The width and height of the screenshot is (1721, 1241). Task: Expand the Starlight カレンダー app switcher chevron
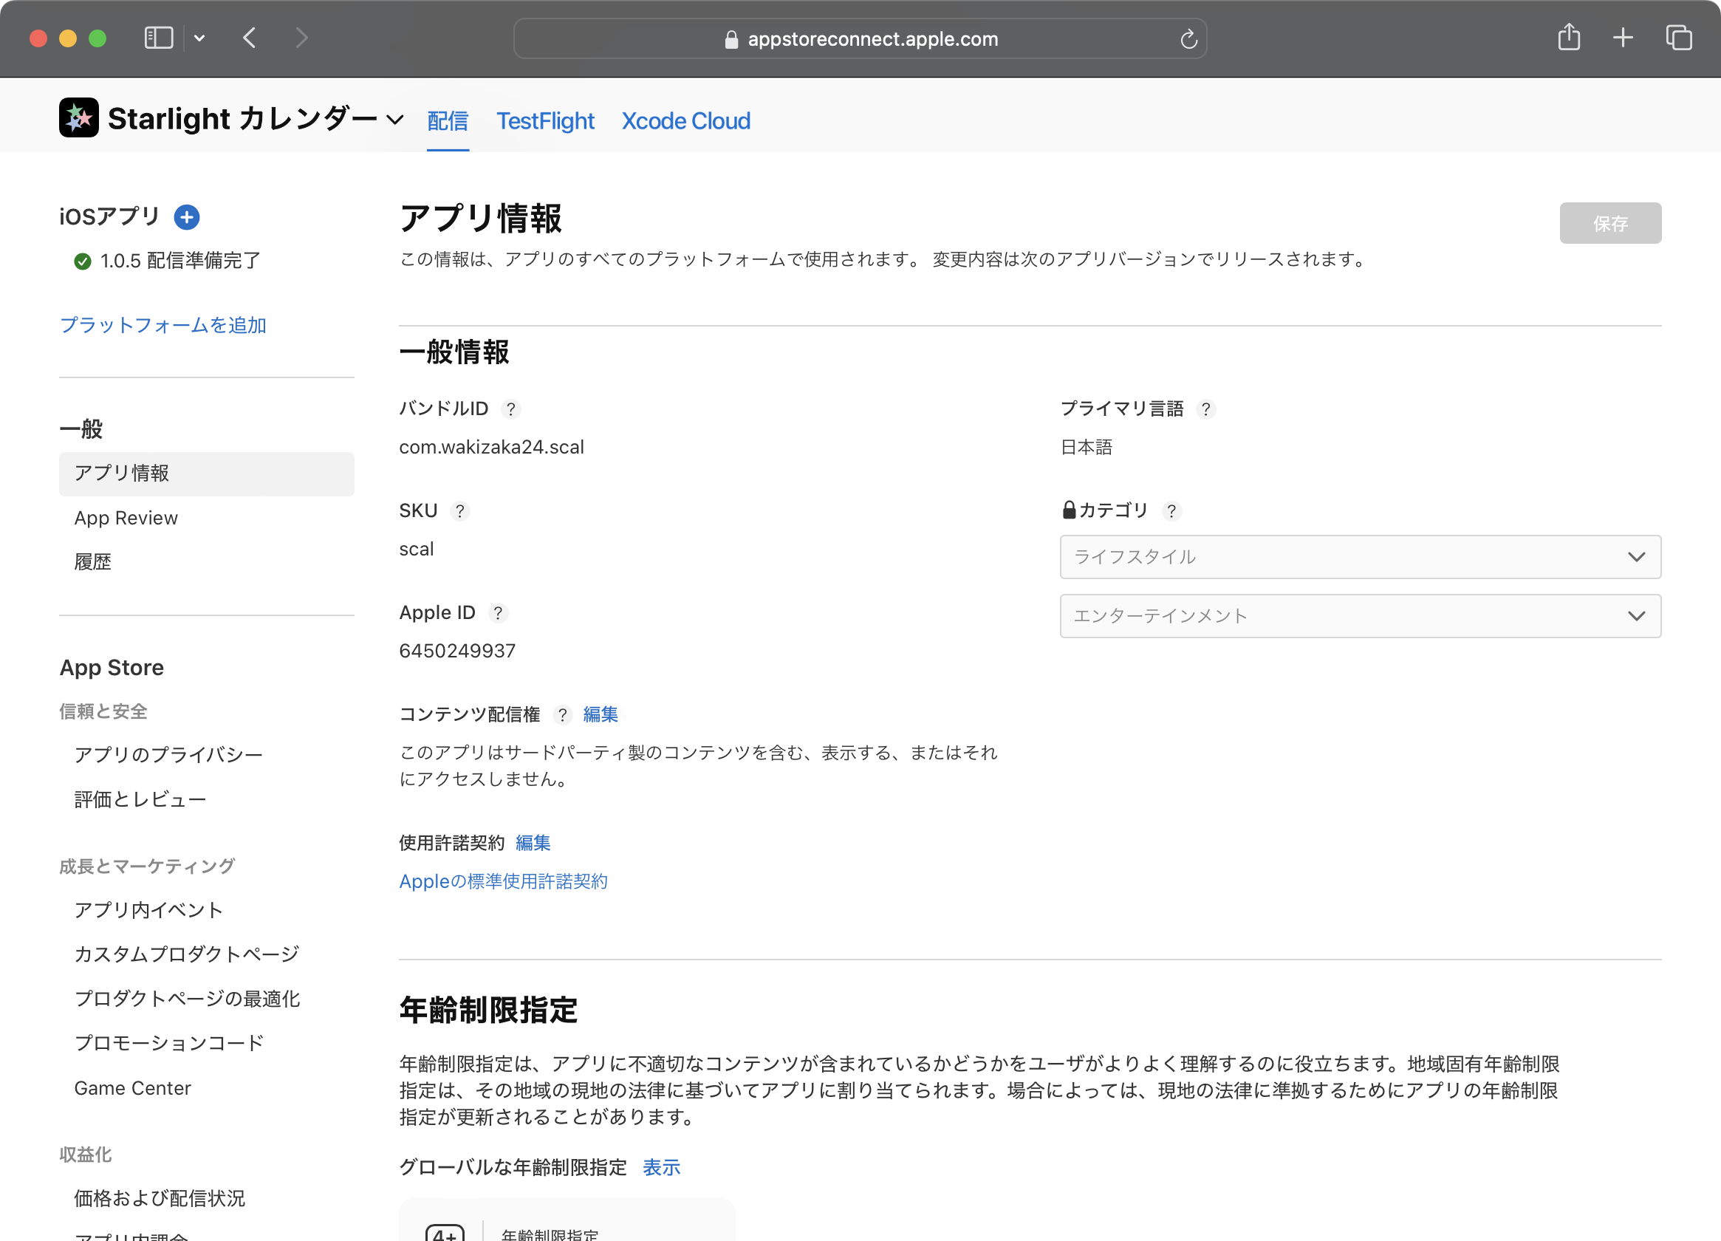click(x=394, y=120)
